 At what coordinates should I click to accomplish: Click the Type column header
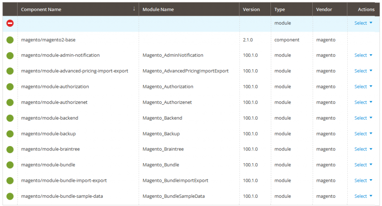[x=279, y=9]
